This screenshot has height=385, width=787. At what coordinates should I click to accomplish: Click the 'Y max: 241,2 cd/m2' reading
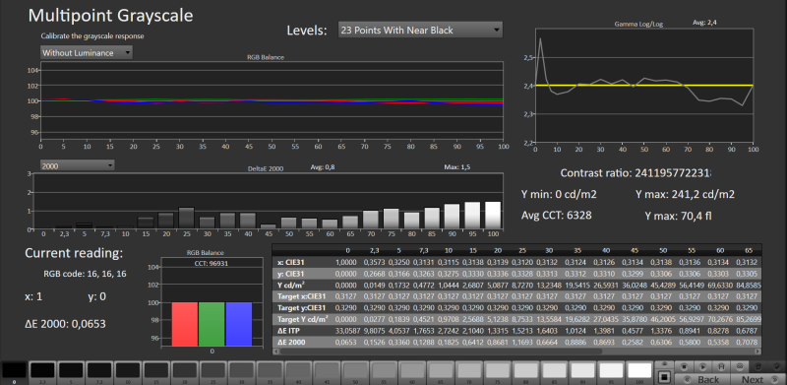click(685, 194)
